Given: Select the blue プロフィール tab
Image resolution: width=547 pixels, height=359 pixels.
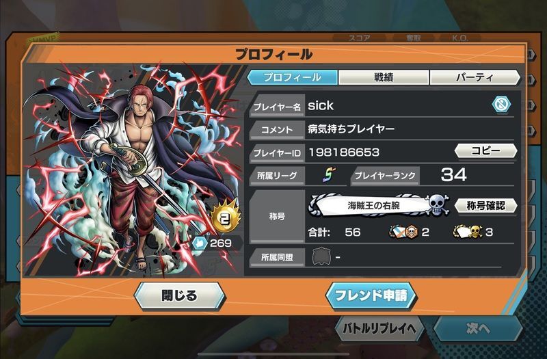Looking at the screenshot, I should pos(293,77).
